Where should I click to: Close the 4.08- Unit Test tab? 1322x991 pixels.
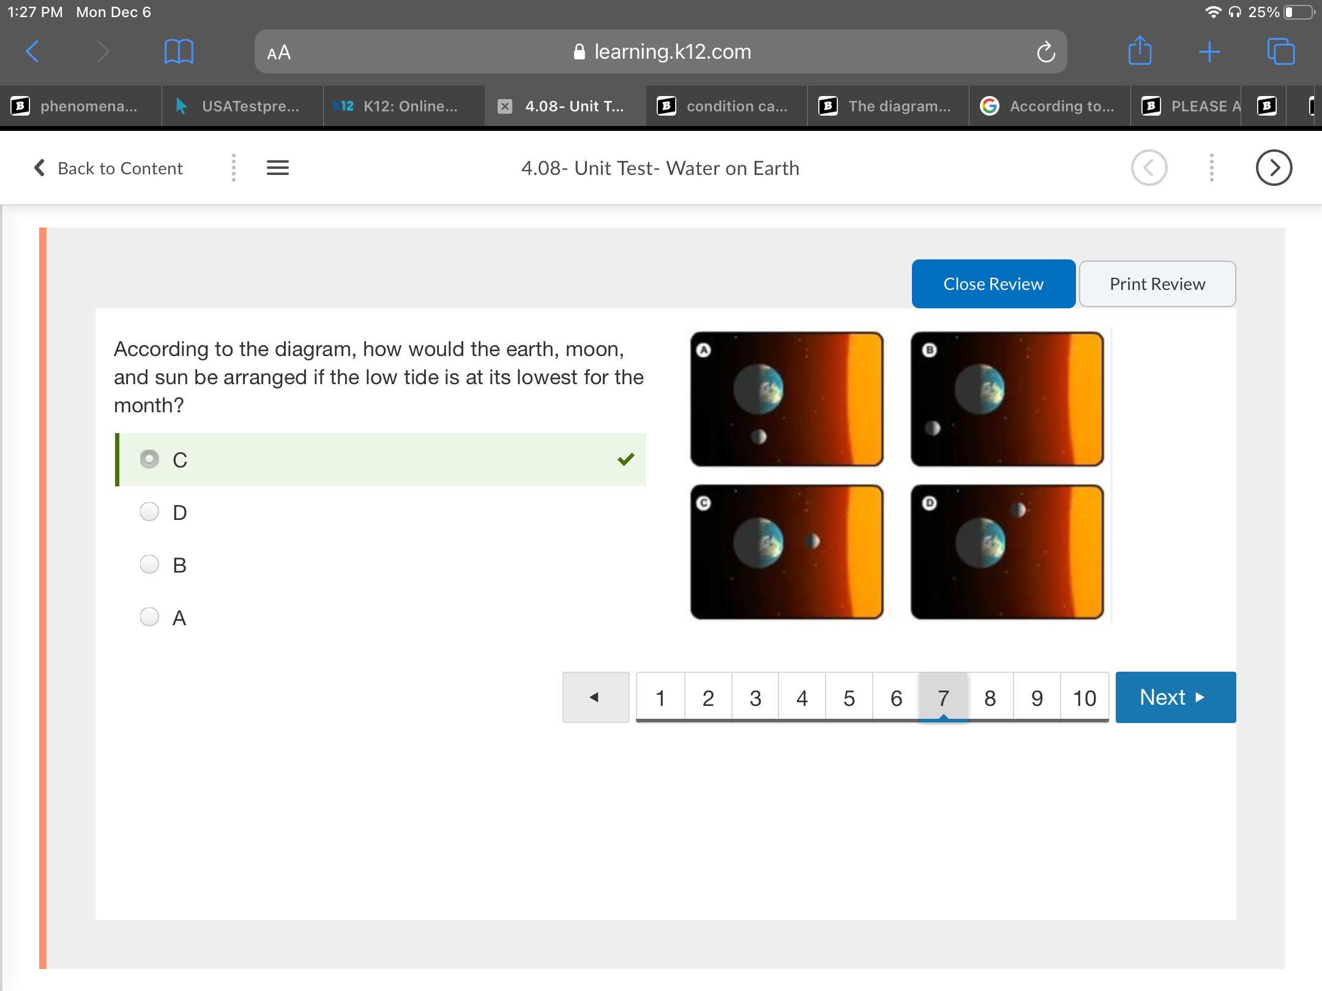click(504, 106)
